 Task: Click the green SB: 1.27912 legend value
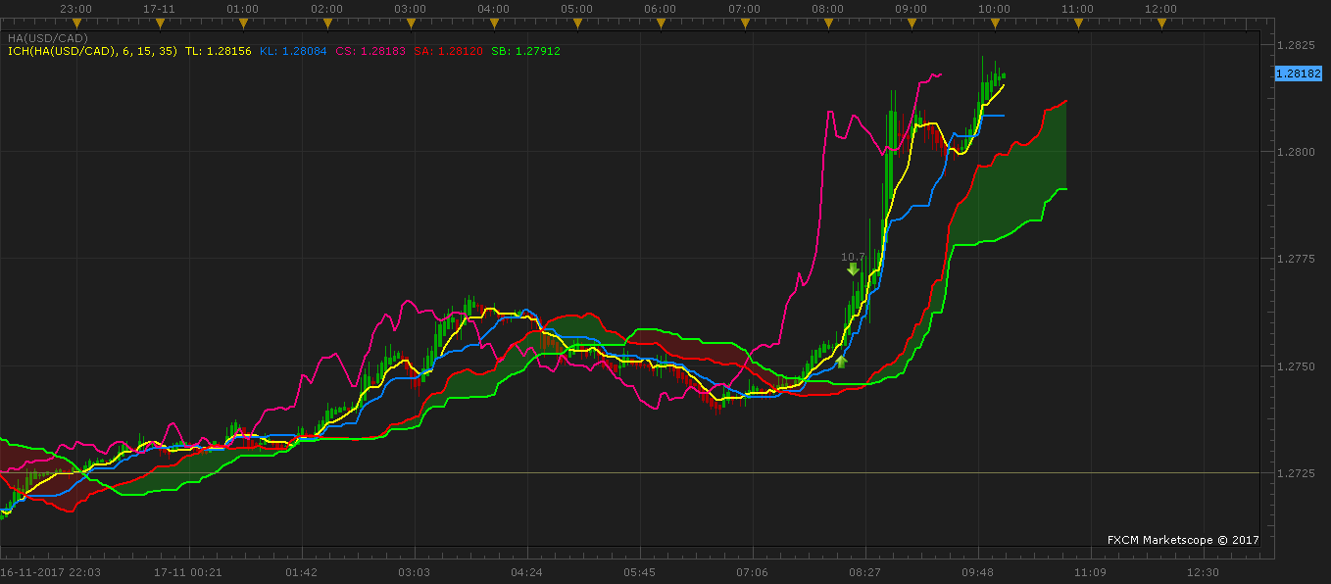tap(525, 50)
